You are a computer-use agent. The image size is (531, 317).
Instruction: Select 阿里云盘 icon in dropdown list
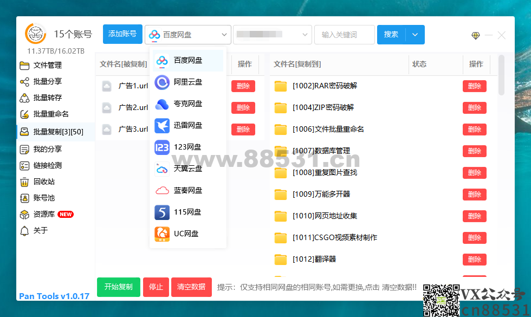pyautogui.click(x=163, y=82)
